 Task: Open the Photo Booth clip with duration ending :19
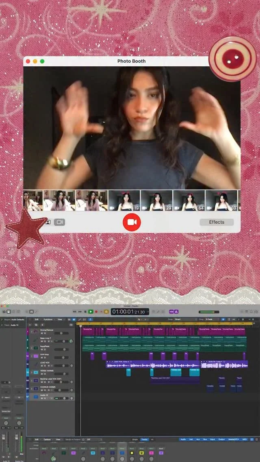click(124, 200)
